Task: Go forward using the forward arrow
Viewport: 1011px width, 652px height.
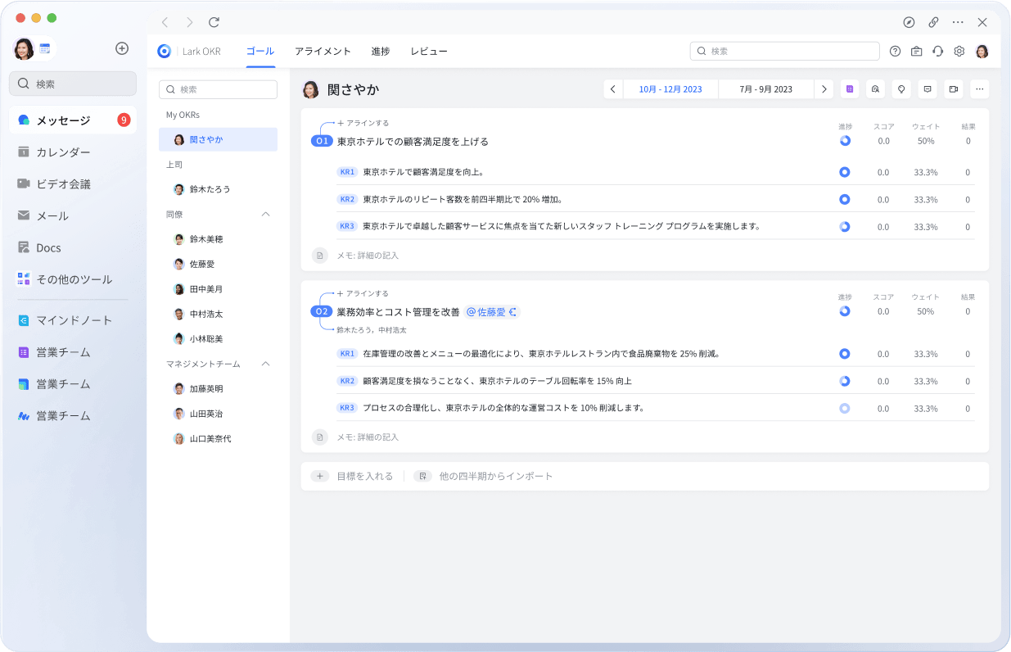Action: click(x=190, y=22)
